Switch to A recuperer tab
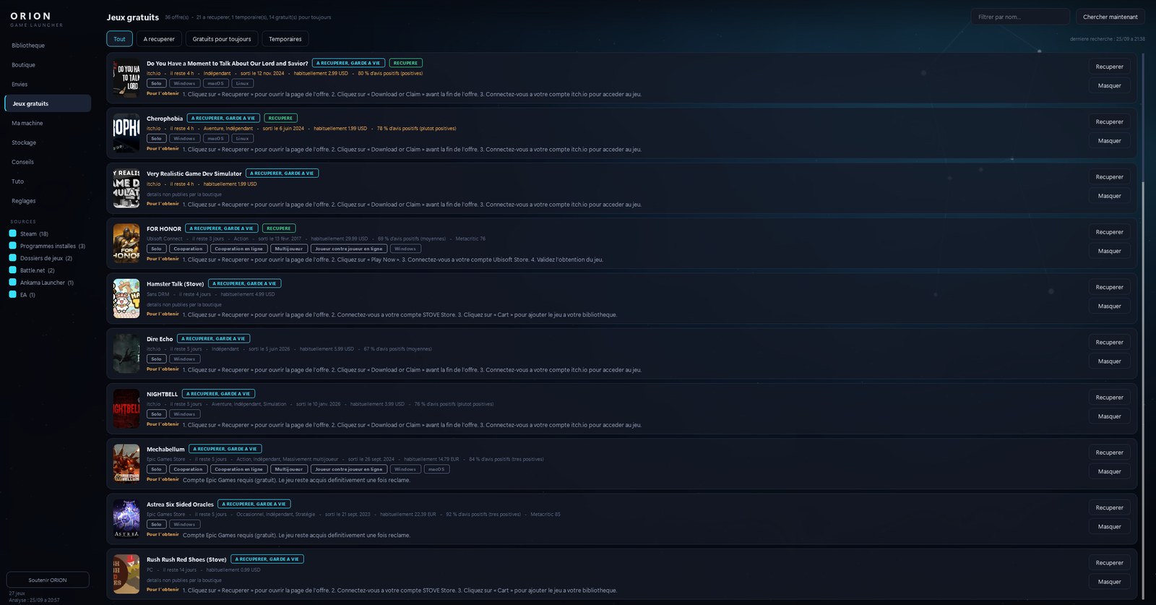The width and height of the screenshot is (1156, 605). click(x=159, y=39)
